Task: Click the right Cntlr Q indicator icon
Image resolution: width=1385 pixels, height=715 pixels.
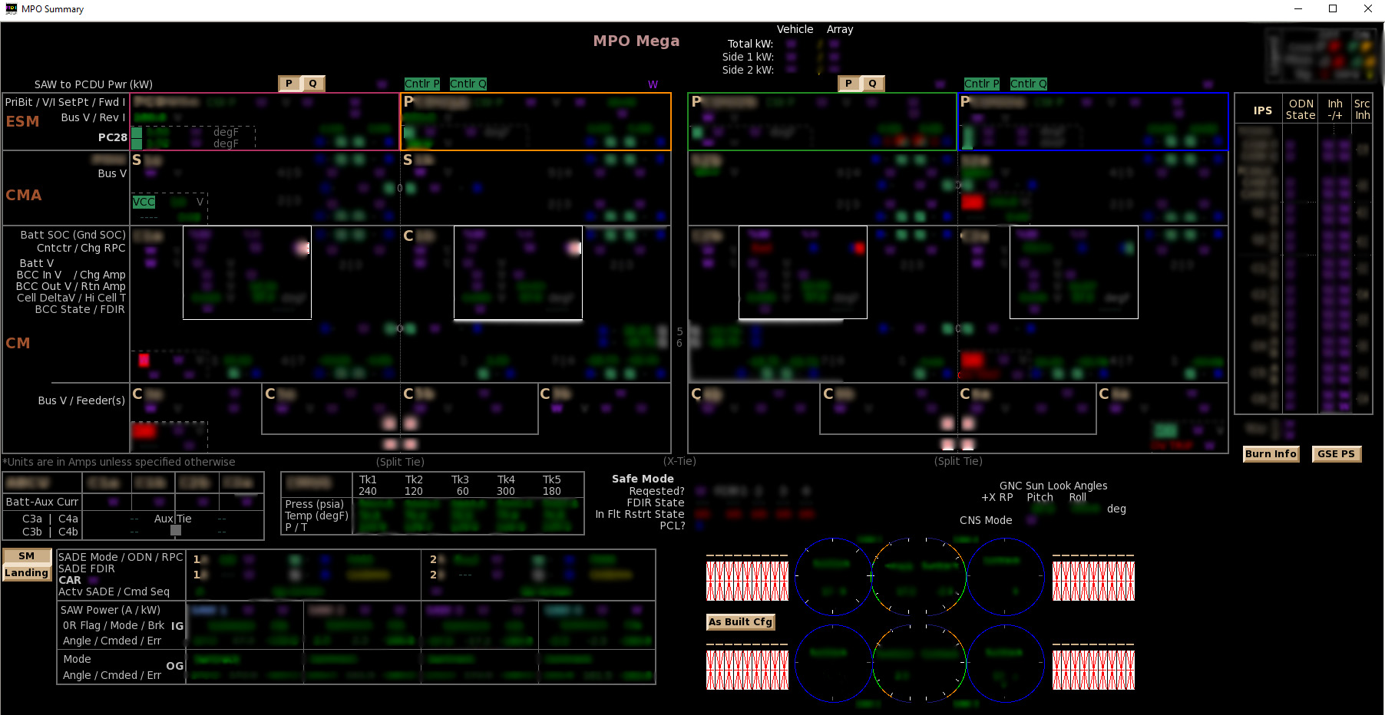Action: pos(1027,84)
